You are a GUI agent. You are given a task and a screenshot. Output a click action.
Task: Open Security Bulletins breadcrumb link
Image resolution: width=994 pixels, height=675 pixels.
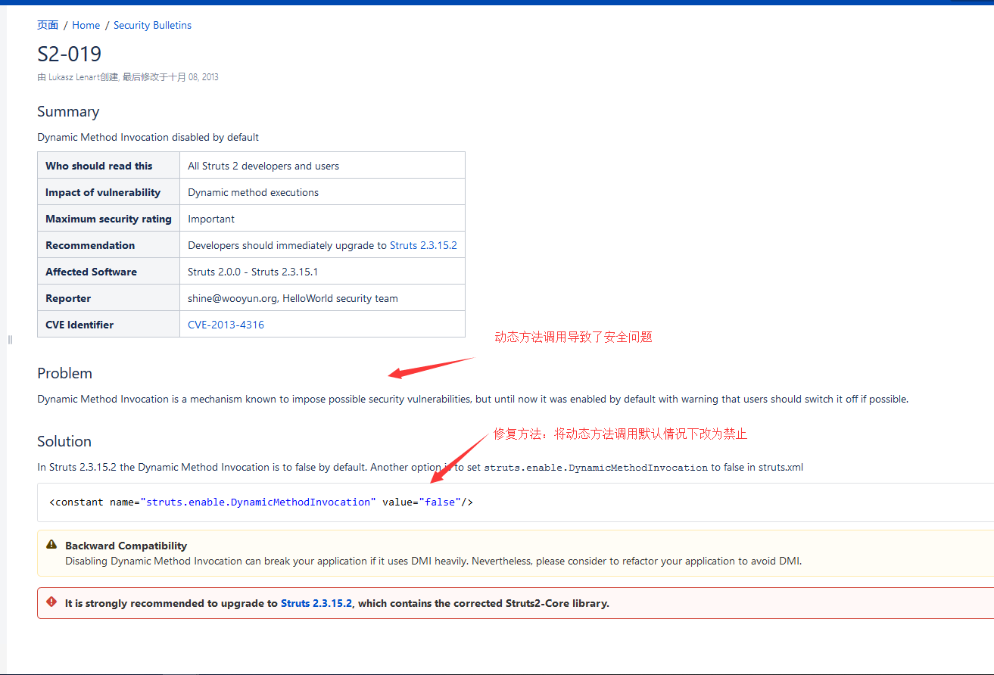click(x=152, y=25)
